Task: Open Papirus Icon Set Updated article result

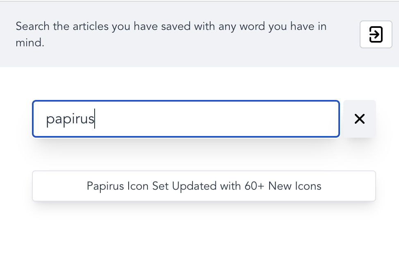Action: [x=204, y=186]
